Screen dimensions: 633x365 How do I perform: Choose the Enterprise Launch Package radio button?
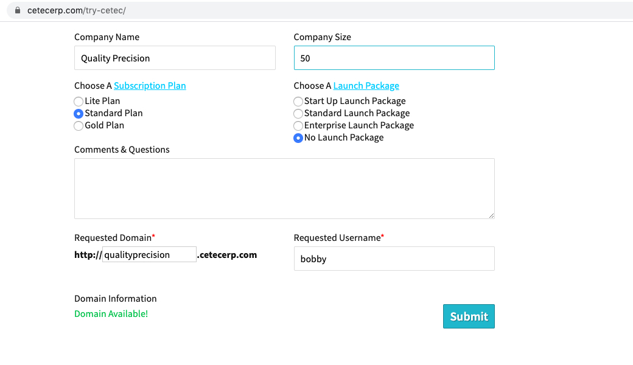(298, 126)
